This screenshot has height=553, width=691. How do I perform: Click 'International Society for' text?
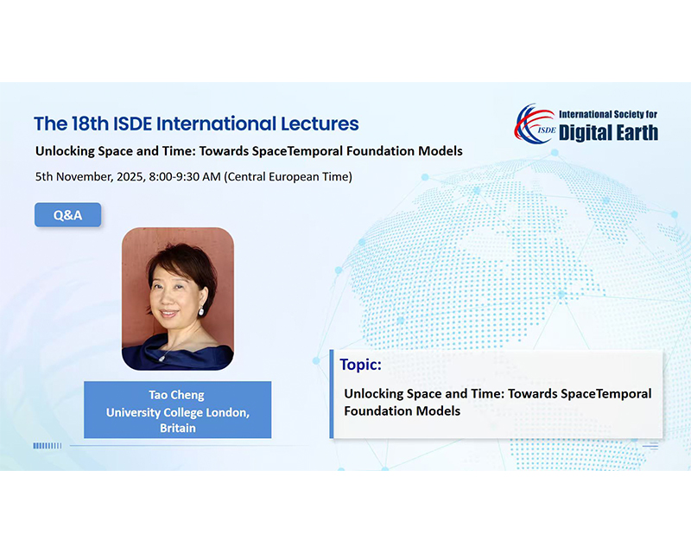click(x=608, y=114)
